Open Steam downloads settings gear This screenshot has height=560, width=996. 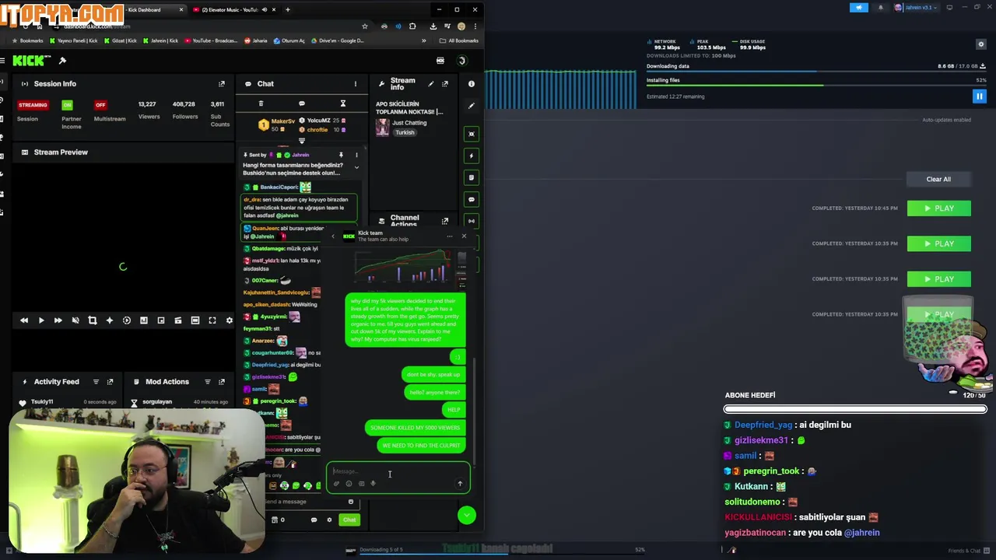point(981,44)
